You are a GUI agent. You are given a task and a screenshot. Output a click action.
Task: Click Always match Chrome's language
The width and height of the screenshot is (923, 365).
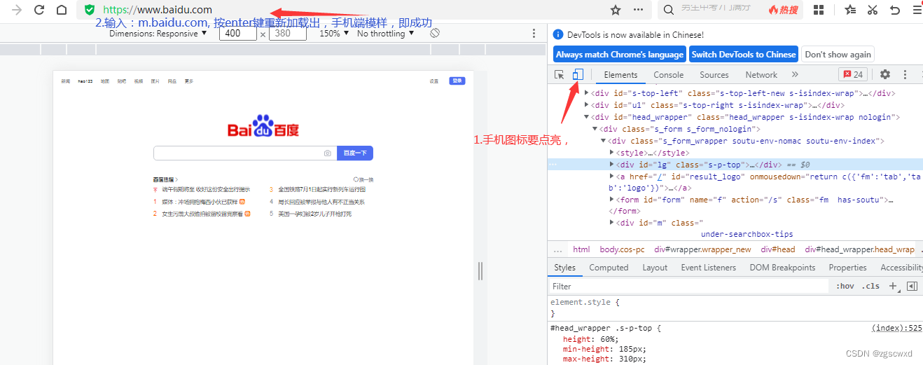[x=620, y=55]
